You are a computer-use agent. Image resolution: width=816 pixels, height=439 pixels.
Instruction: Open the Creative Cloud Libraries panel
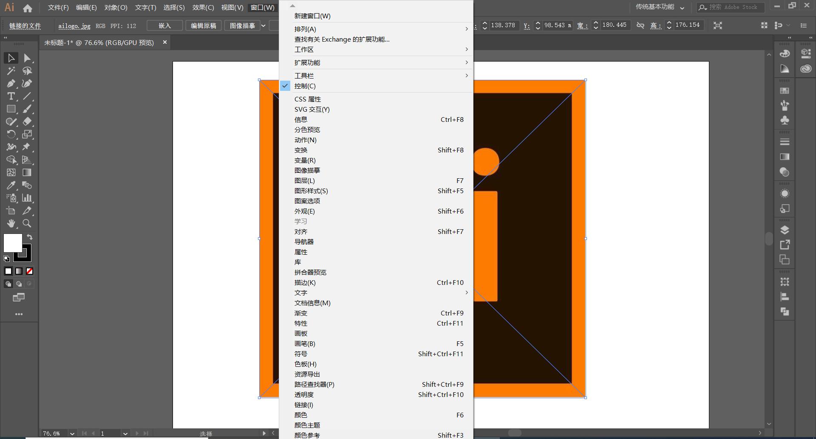point(805,68)
